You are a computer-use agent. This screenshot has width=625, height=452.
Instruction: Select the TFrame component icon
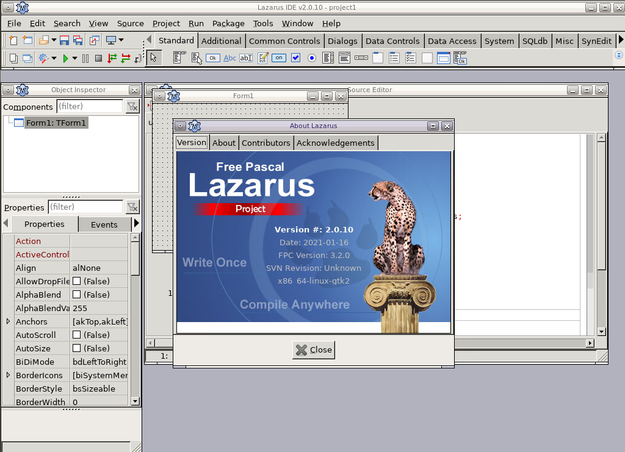click(444, 58)
